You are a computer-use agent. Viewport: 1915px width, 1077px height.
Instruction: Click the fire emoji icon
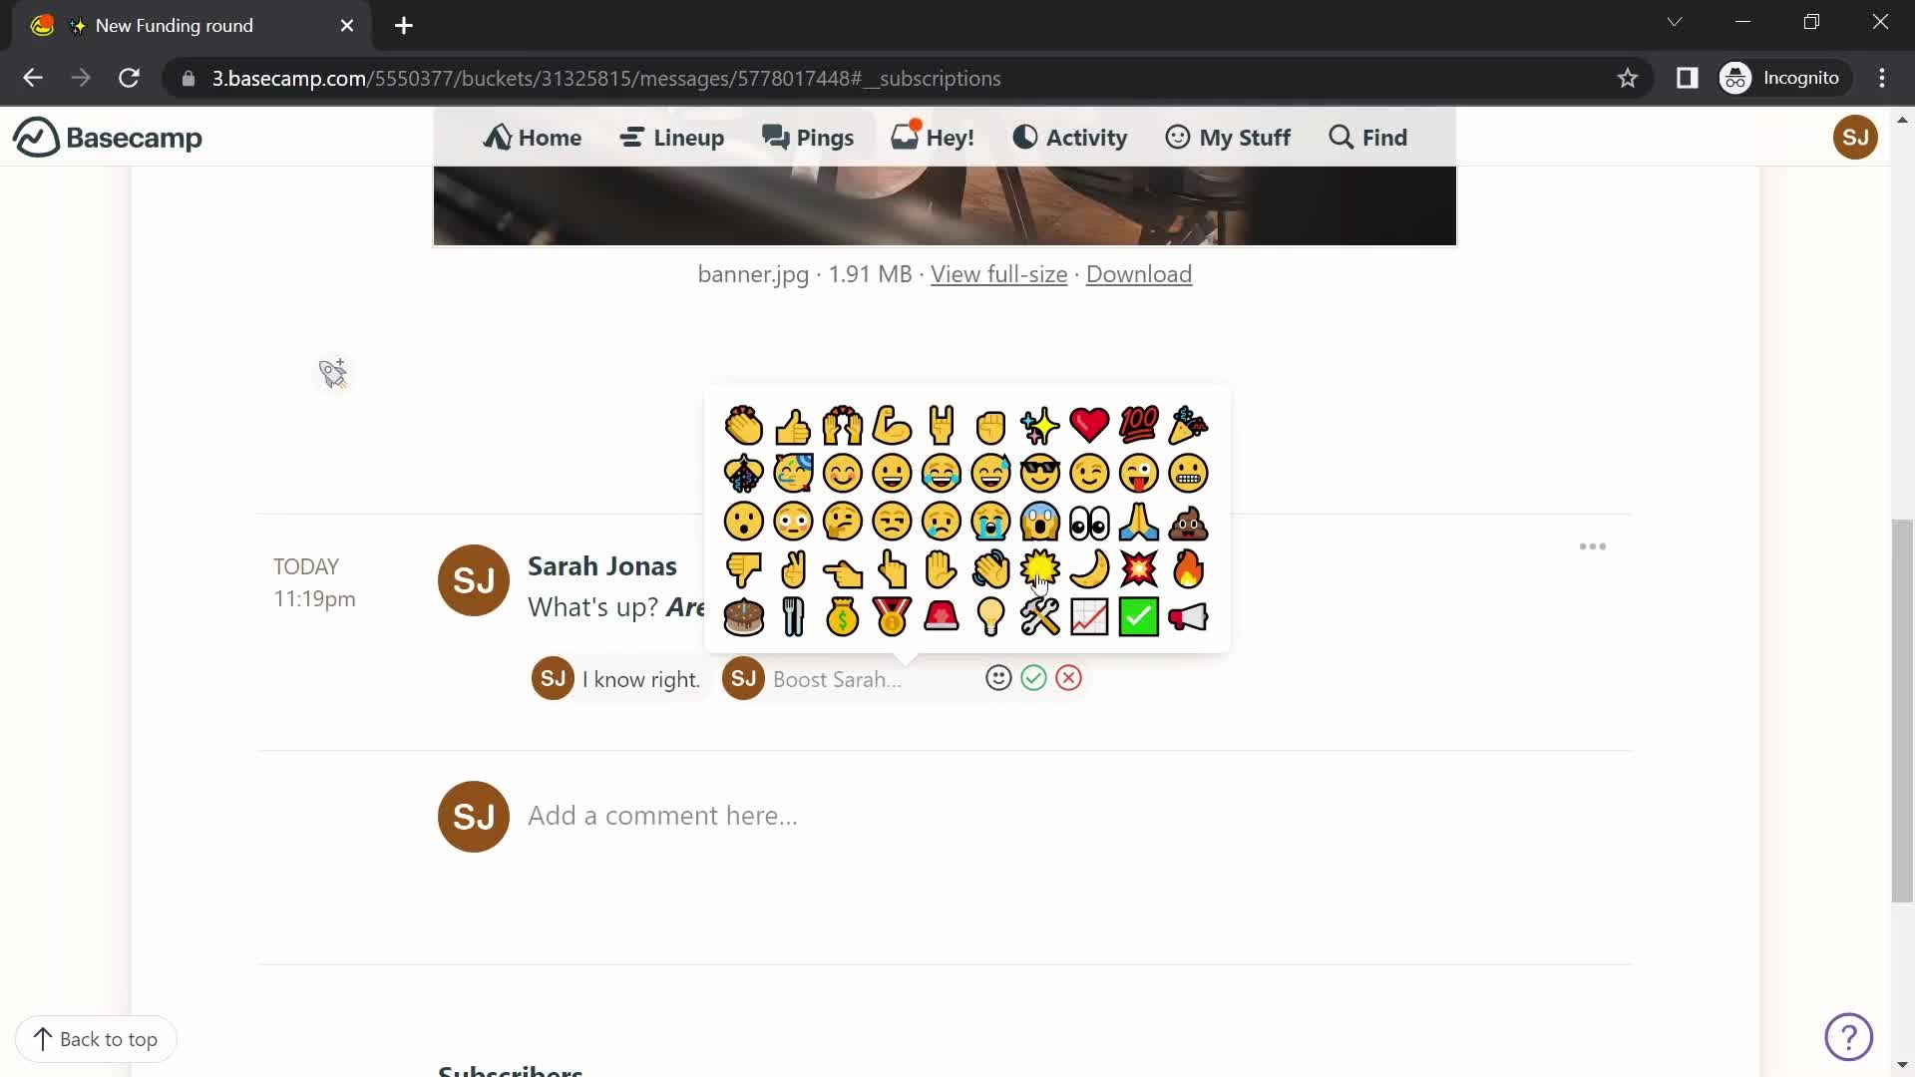click(1190, 569)
